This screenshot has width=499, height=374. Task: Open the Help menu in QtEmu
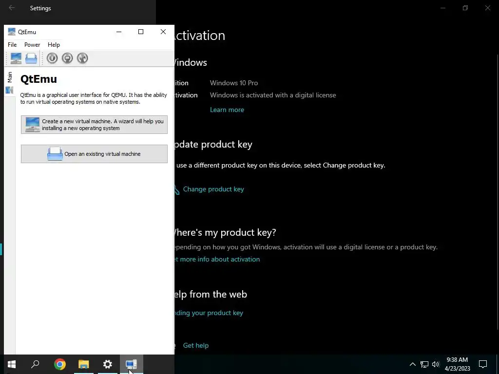pos(54,44)
